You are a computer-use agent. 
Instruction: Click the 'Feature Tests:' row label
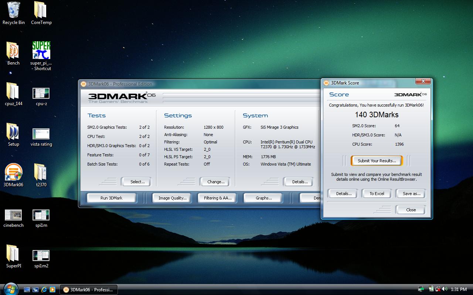[x=101, y=155]
